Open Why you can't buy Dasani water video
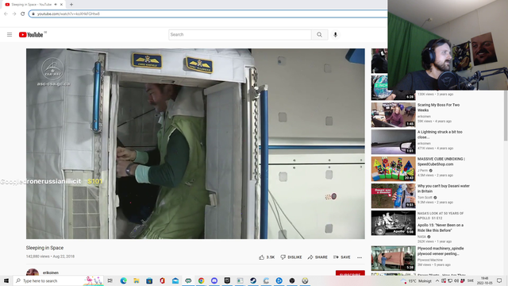Screen dimensions: 508x286 [443, 189]
